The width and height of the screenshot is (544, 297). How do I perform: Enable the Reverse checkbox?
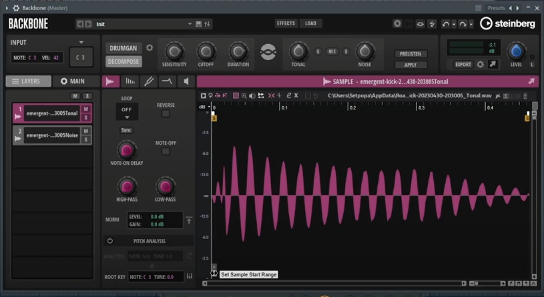[166, 113]
